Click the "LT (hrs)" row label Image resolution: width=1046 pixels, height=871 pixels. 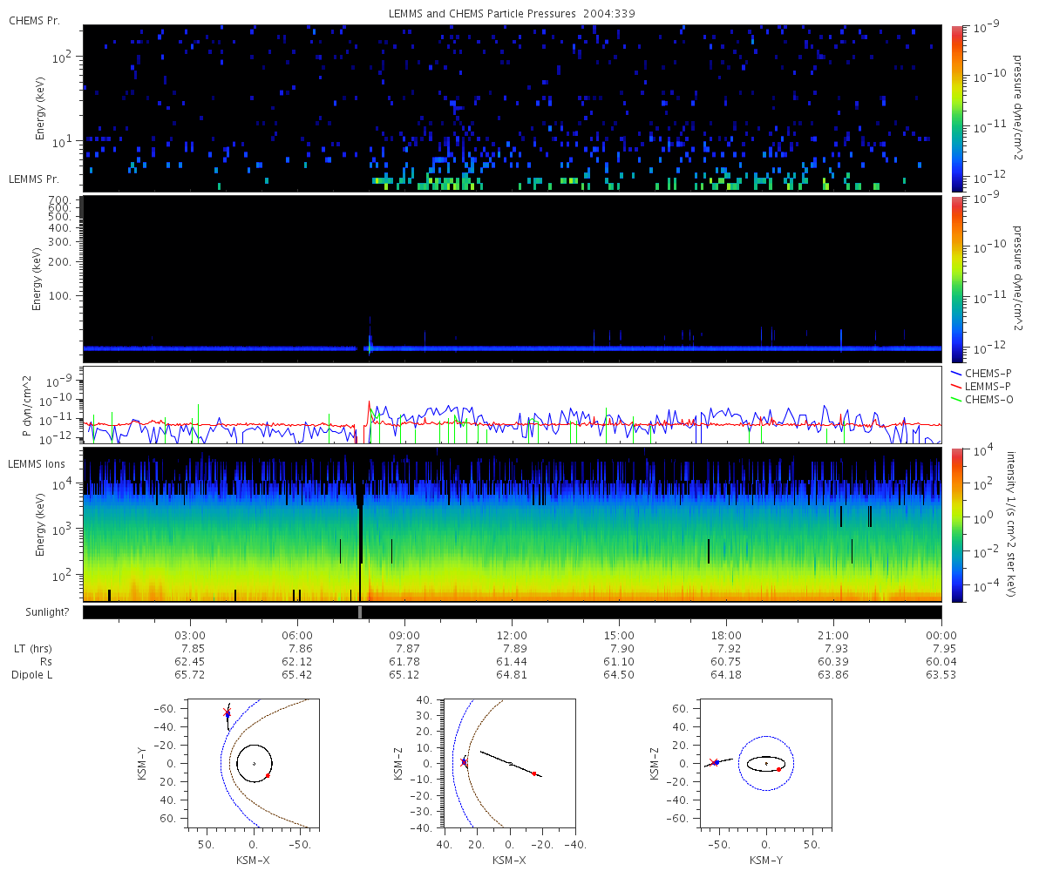32,649
